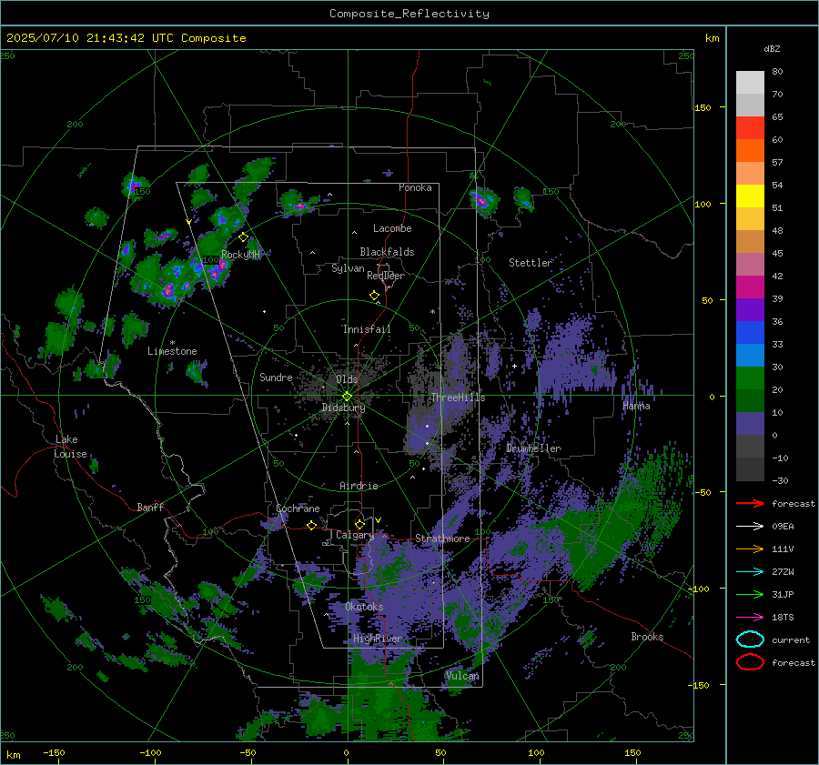Click the Ponoka city label
The image size is (819, 765).
415,187
